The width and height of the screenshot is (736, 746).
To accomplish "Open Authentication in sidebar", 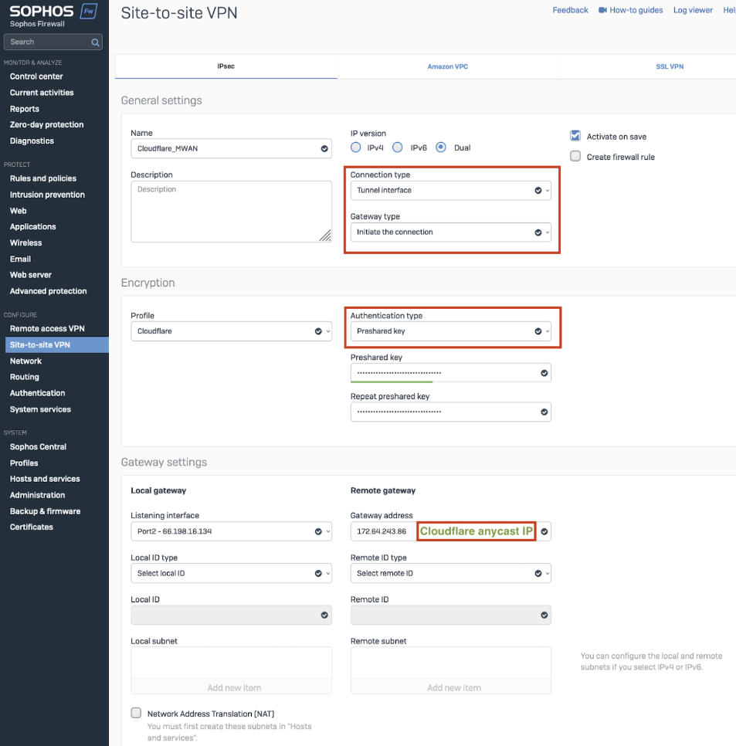I will tap(37, 393).
